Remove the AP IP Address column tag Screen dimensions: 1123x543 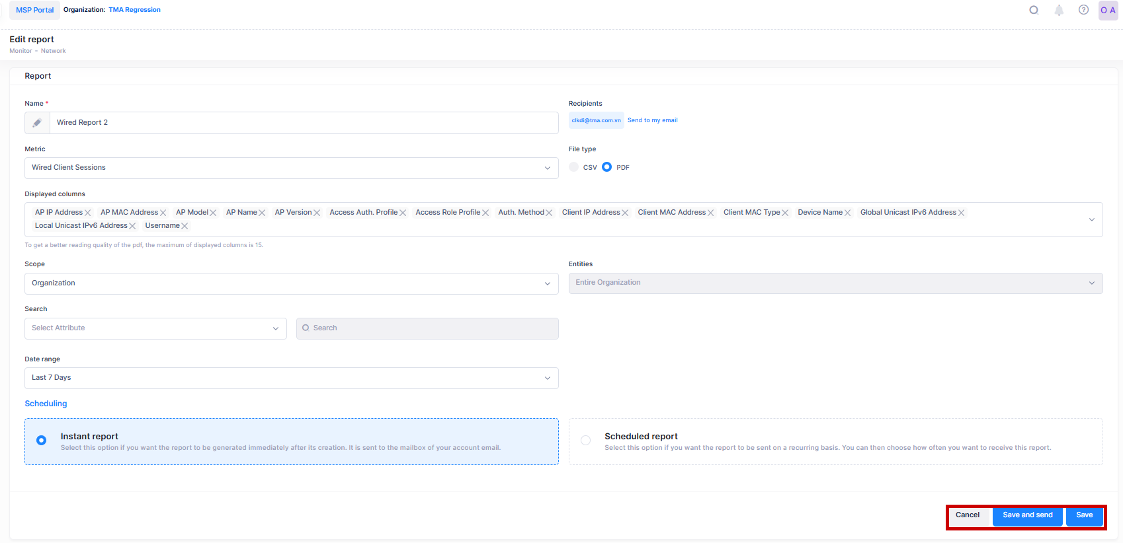88,213
